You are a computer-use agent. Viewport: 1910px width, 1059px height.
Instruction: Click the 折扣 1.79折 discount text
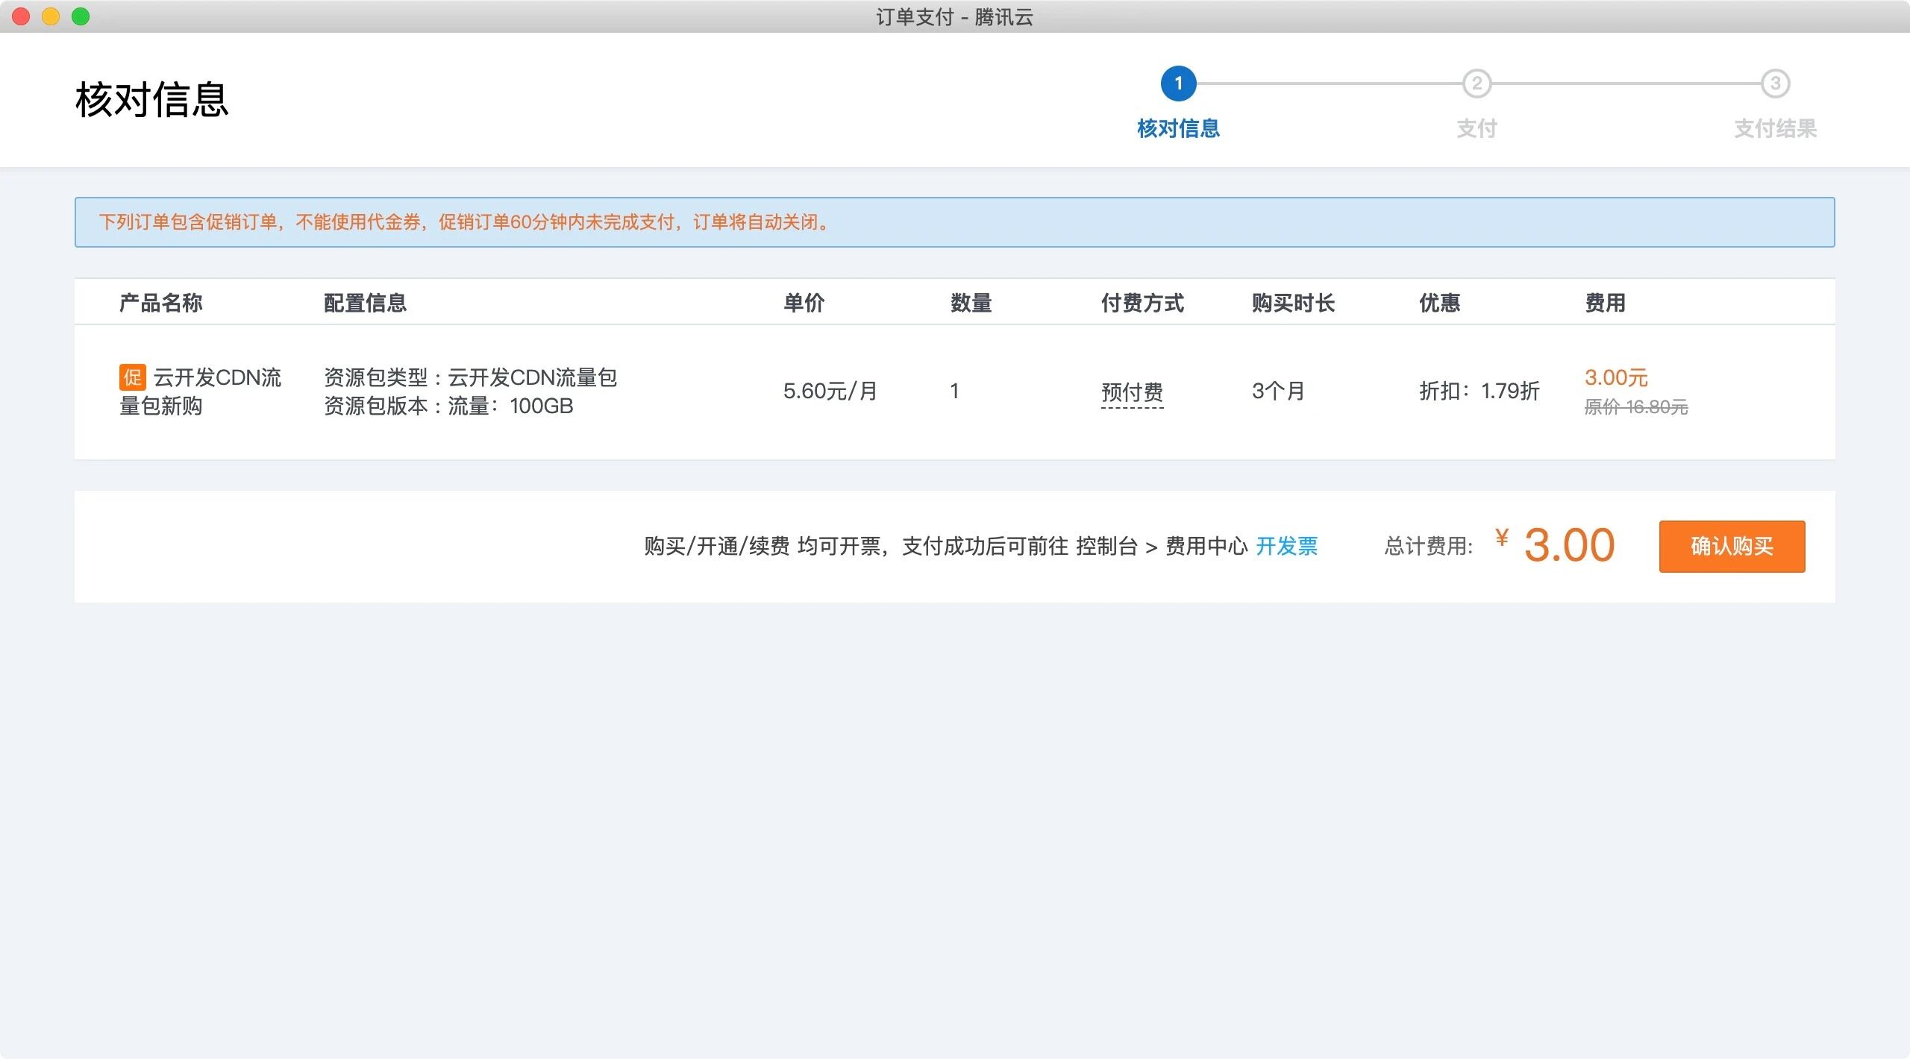pos(1479,391)
